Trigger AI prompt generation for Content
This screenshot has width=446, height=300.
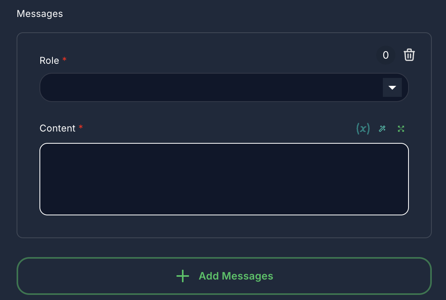(382, 128)
